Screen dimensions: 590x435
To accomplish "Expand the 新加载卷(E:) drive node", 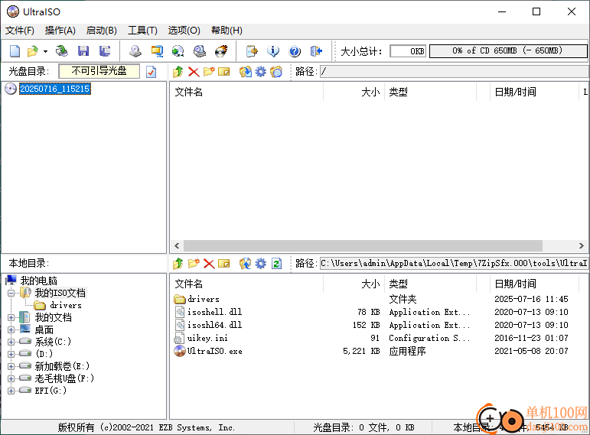I will pyautogui.click(x=11, y=366).
